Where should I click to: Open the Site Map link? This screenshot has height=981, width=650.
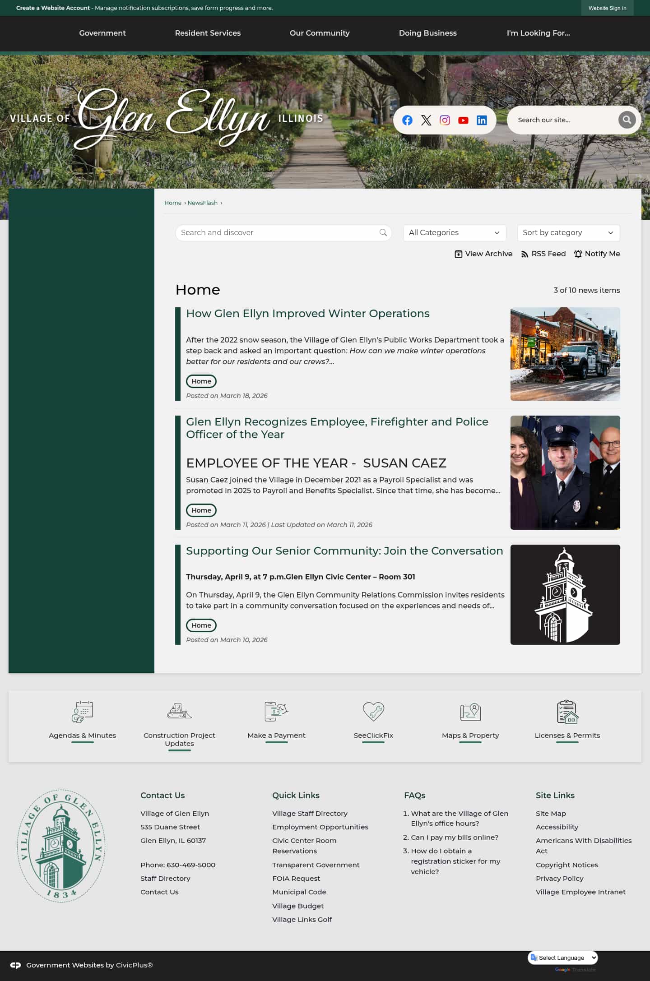click(551, 814)
